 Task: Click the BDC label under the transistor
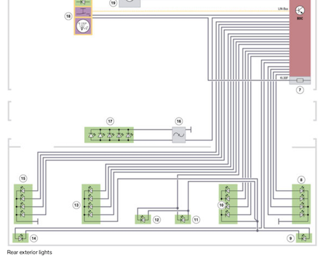pyautogui.click(x=300, y=18)
